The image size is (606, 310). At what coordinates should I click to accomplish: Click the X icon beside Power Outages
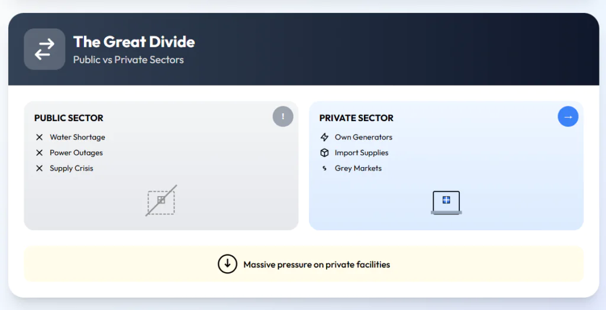coord(40,153)
